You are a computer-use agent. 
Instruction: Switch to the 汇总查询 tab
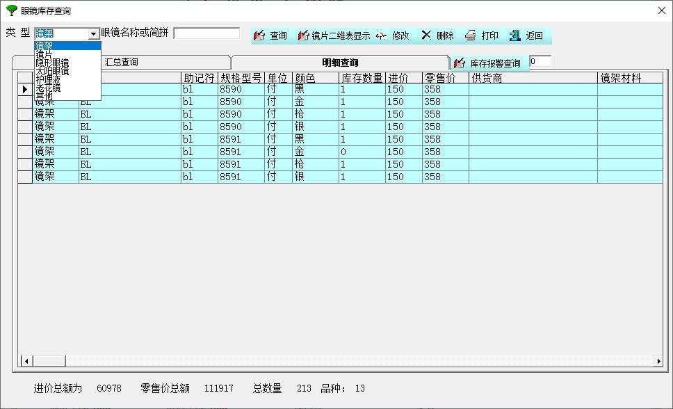point(121,62)
